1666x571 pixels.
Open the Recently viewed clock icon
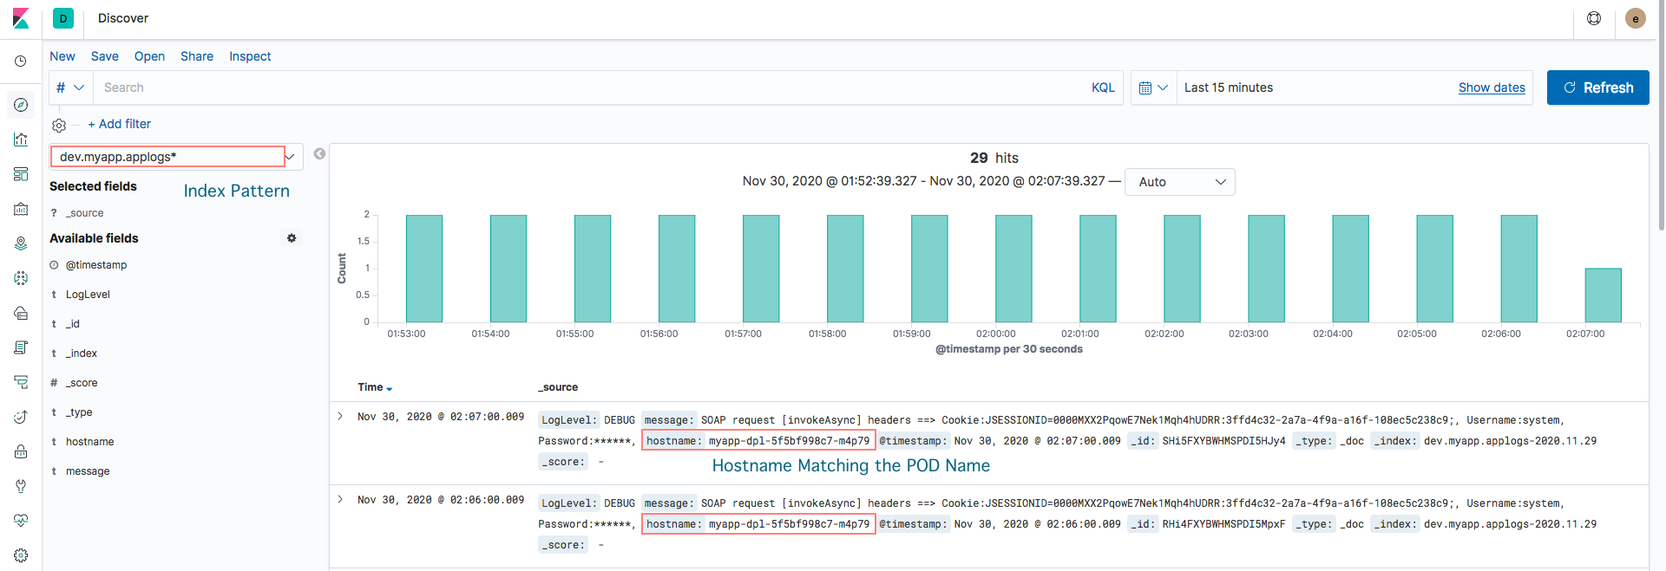(21, 62)
